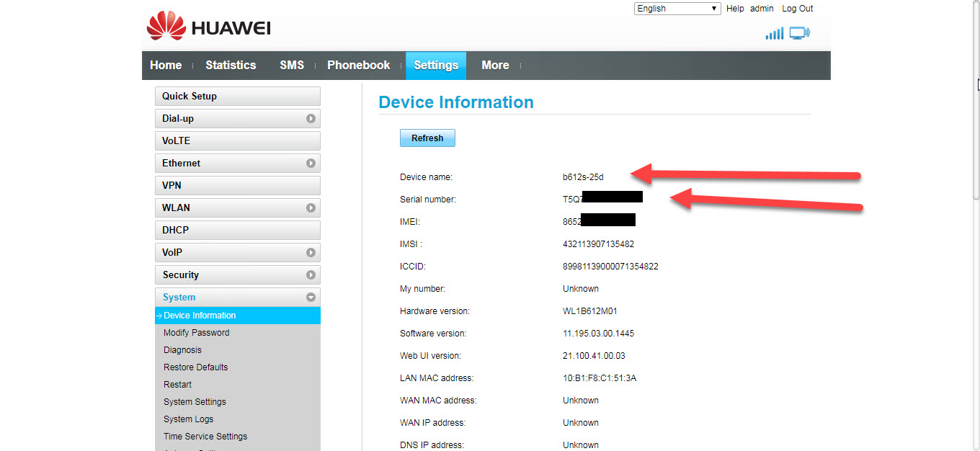980x451 pixels.
Task: Click the software version 11.195.03.00.1445
Action: 598,334
